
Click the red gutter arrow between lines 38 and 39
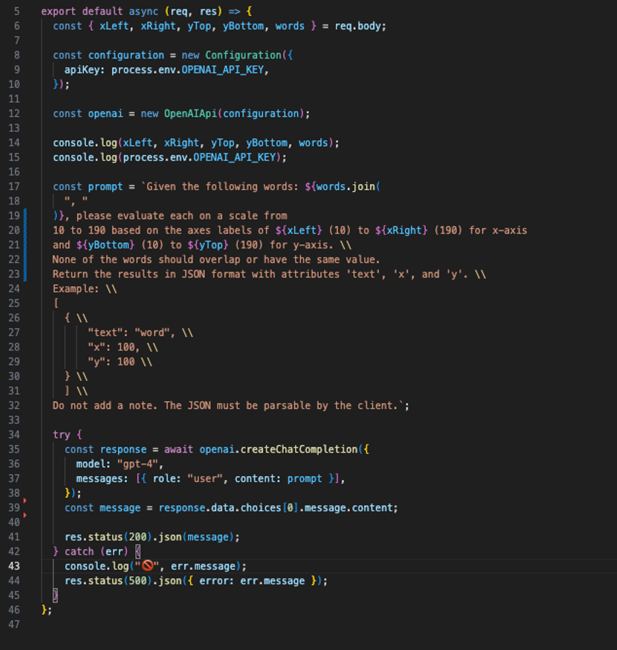25,500
